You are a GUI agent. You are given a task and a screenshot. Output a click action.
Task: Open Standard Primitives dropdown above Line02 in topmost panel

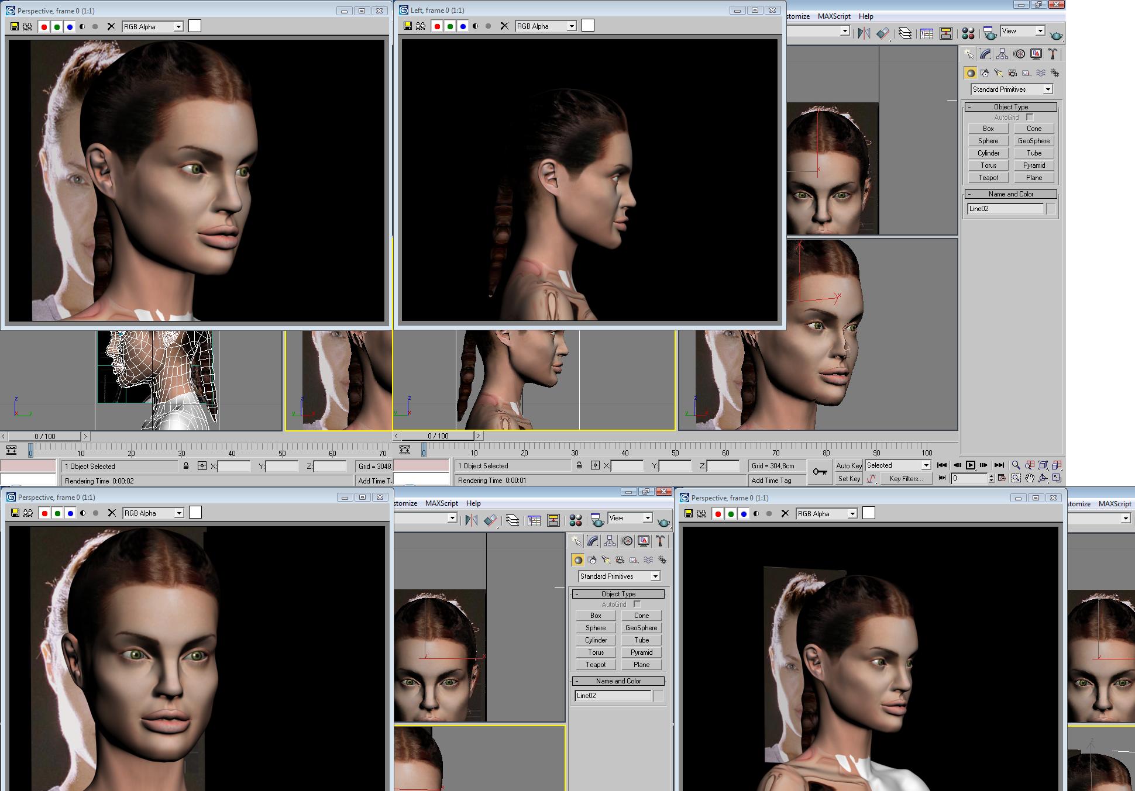point(1047,89)
